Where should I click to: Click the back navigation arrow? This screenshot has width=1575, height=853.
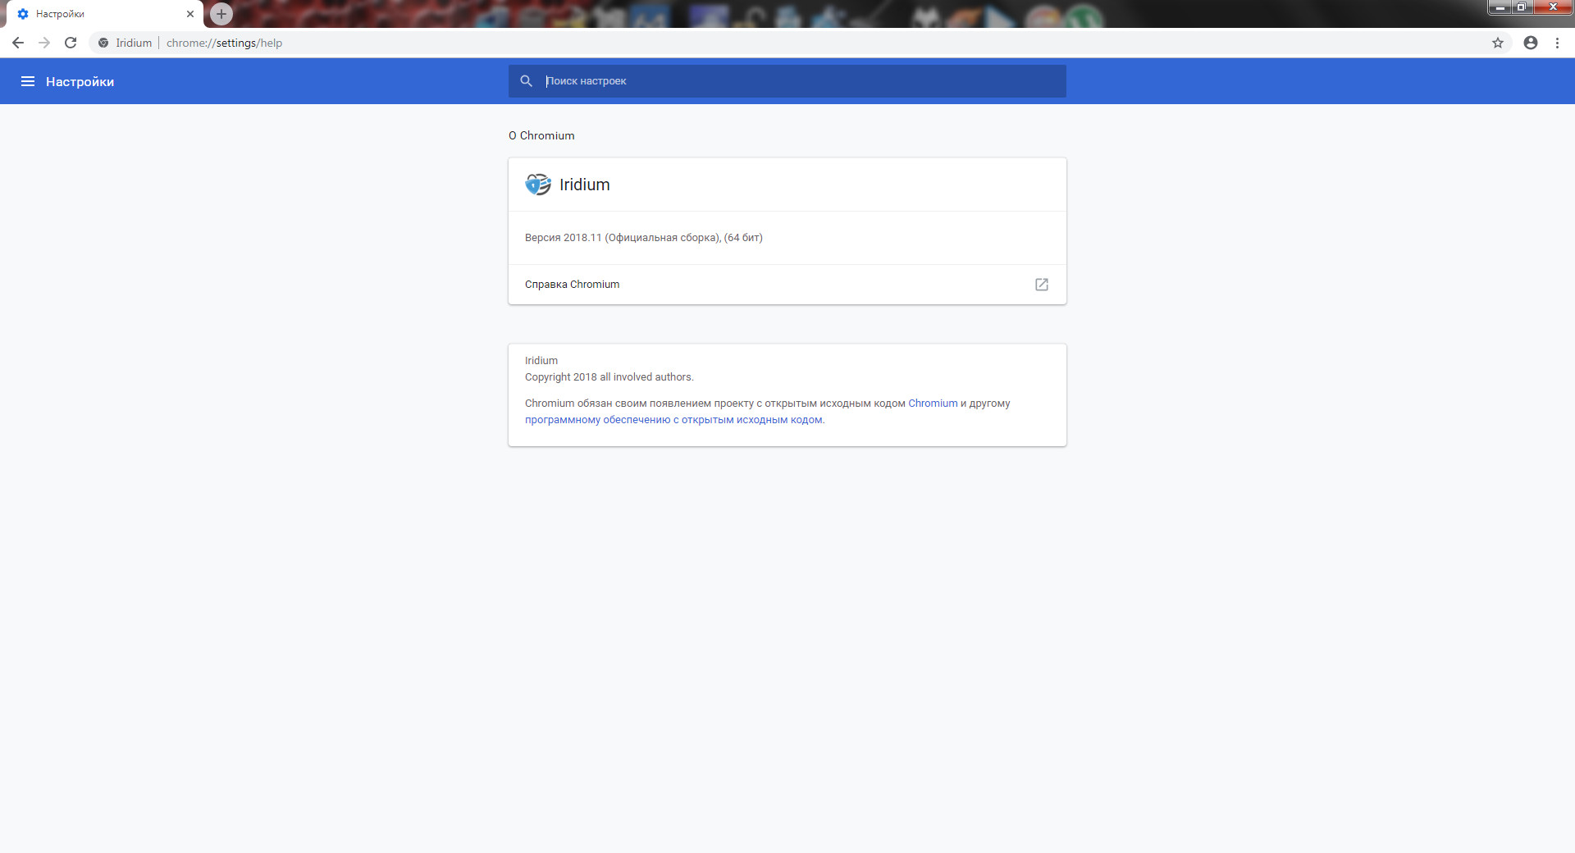pos(18,43)
